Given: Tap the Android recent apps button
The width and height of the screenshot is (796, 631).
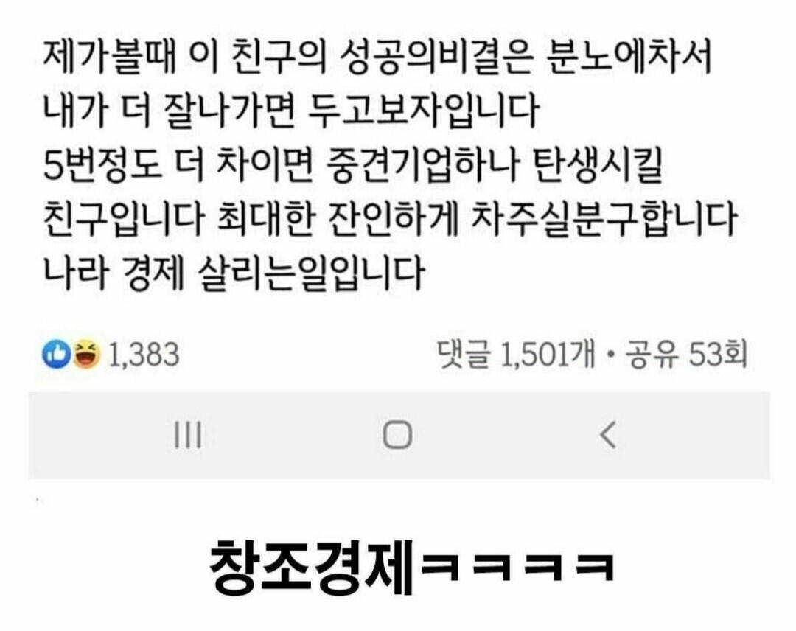Looking at the screenshot, I should pyautogui.click(x=188, y=436).
